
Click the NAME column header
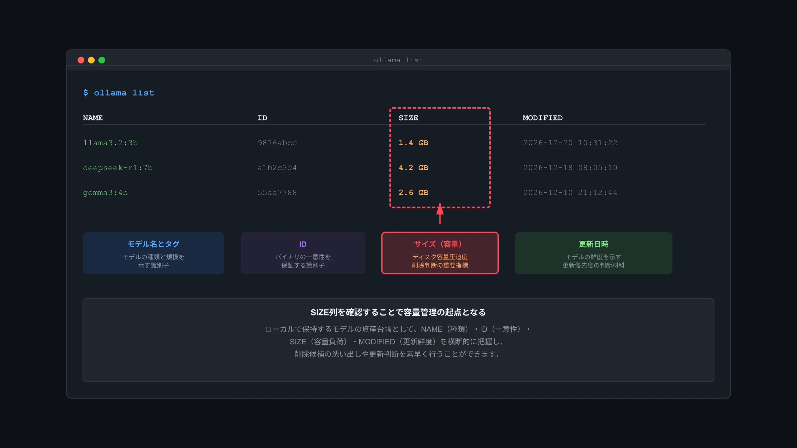pyautogui.click(x=93, y=118)
